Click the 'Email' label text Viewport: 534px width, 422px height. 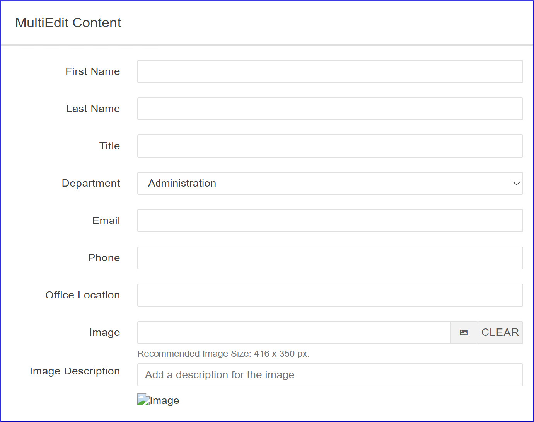click(106, 221)
